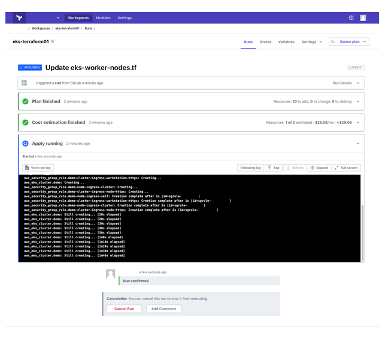Open the help question mark icon
This screenshot has height=339, width=385.
(351, 18)
